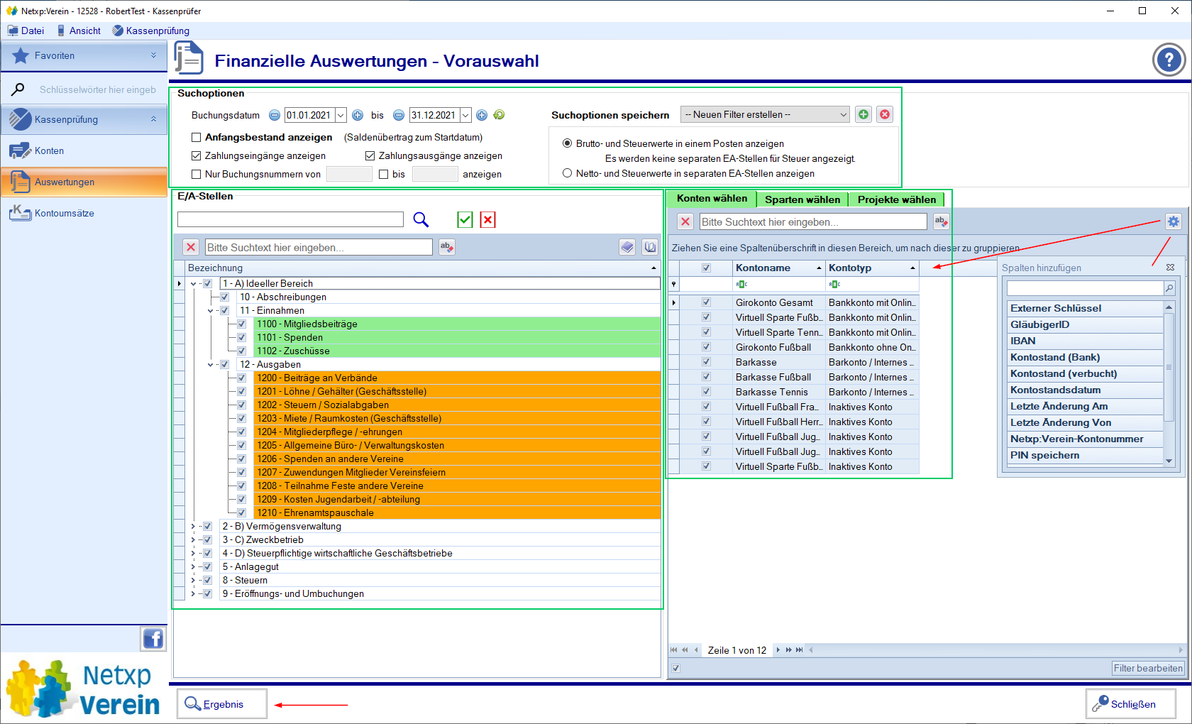Collapse the 12 - Ausgaben tree node
Screen dimensions: 1192x724
(x=210, y=365)
